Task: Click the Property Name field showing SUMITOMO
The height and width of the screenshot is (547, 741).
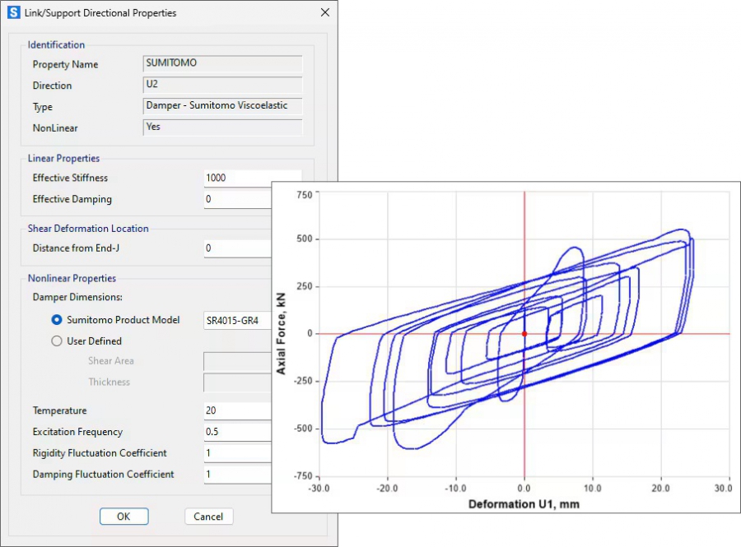Action: click(222, 63)
